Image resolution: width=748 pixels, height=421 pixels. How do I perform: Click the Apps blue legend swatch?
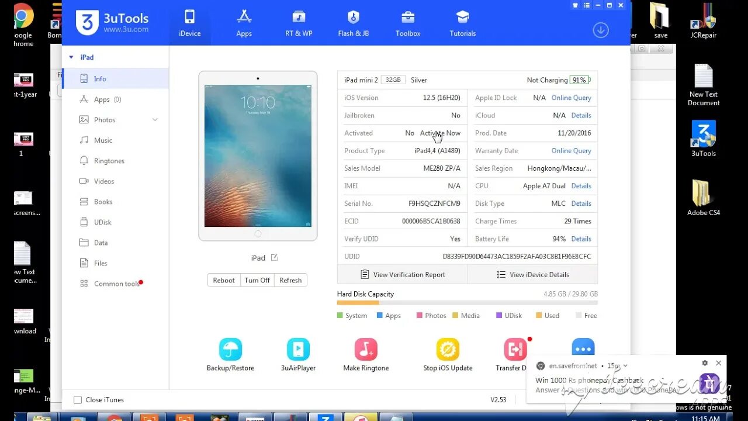(x=380, y=315)
